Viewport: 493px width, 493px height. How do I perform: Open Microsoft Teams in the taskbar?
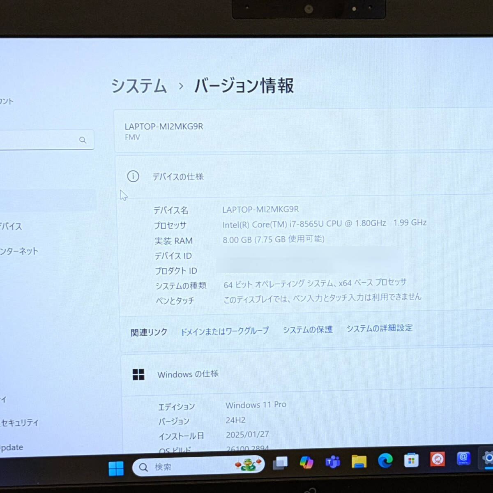pos(333,462)
